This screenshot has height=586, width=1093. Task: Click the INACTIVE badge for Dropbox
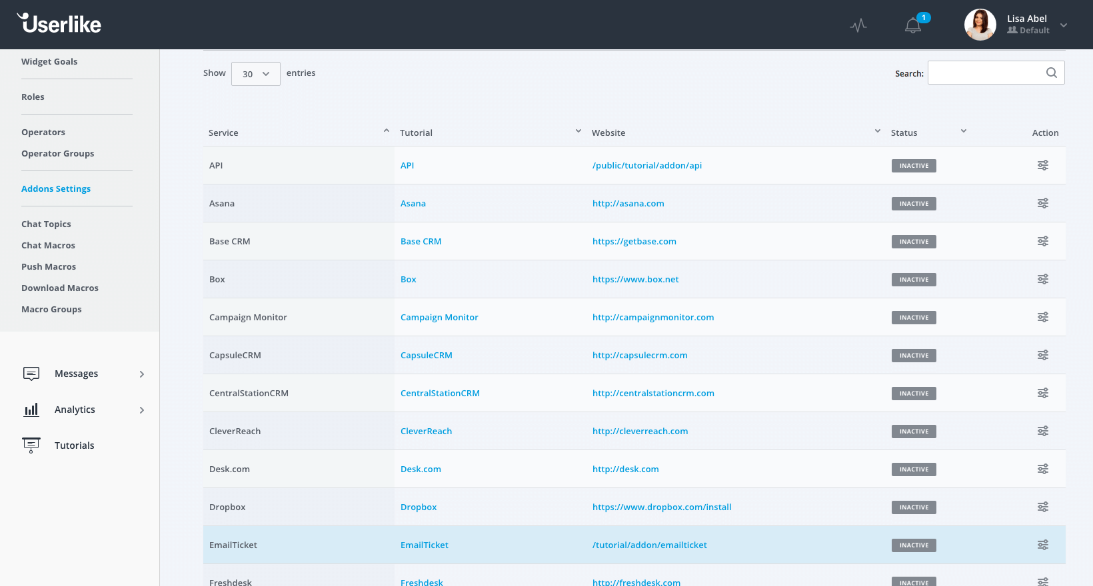pyautogui.click(x=914, y=507)
